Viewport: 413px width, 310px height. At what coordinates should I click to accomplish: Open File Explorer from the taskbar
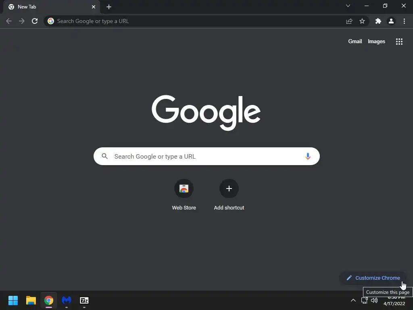(x=31, y=300)
